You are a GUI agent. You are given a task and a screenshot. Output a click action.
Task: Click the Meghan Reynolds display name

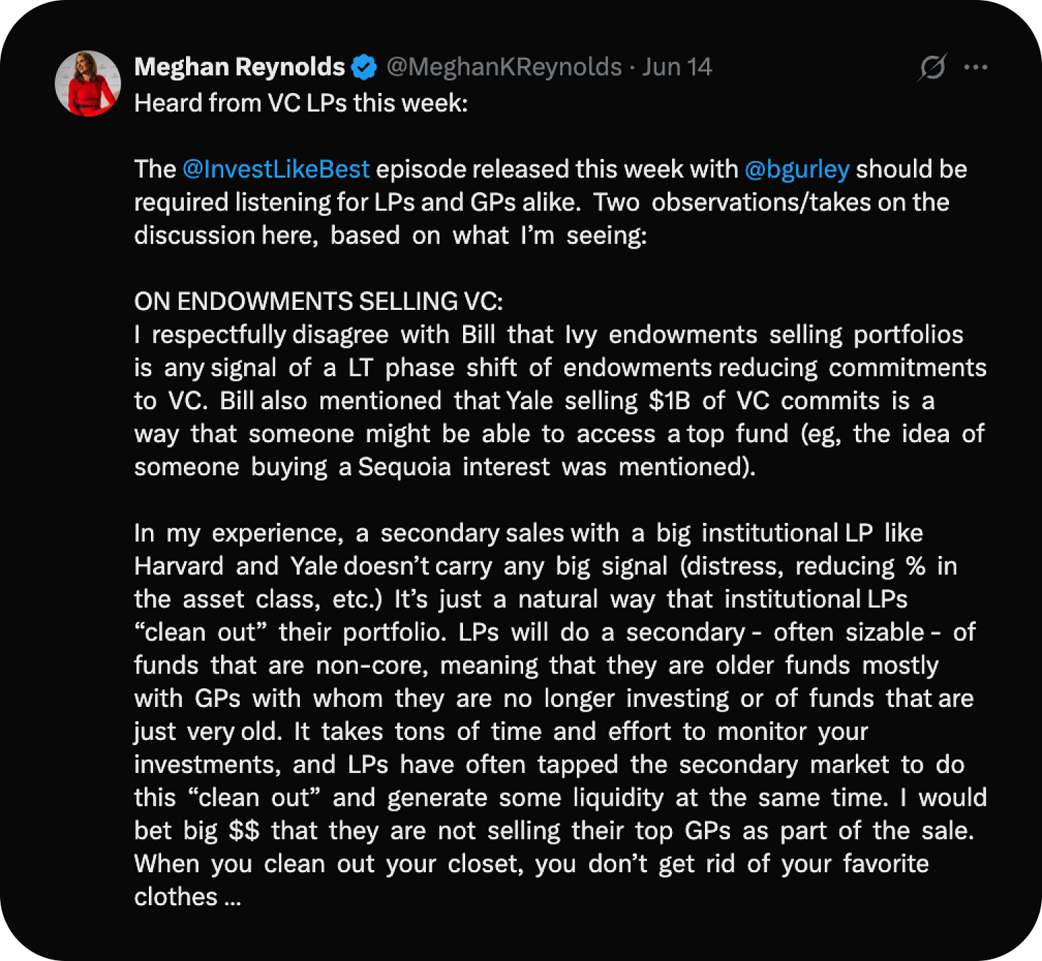pos(240,67)
